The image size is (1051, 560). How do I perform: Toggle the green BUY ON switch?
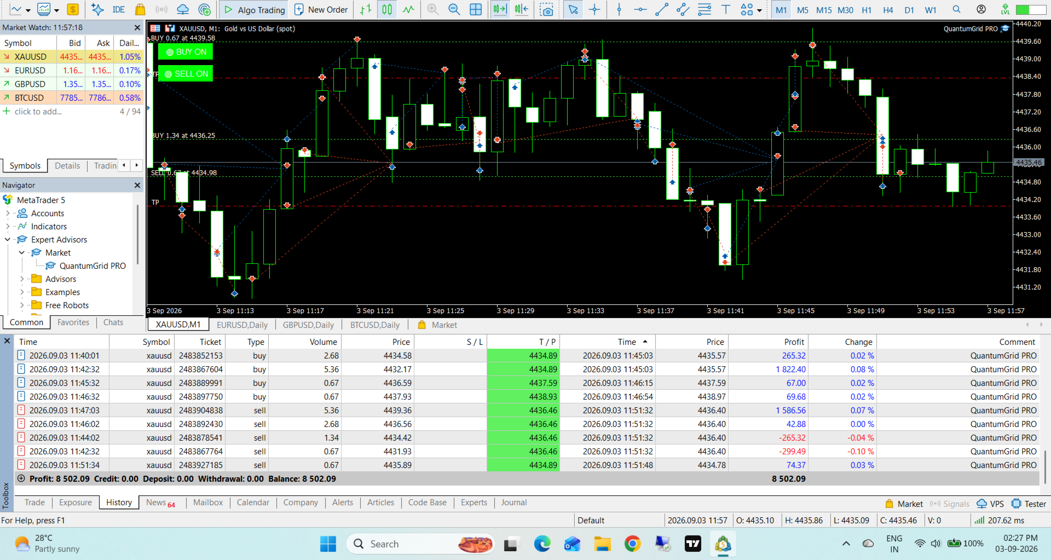[x=186, y=52]
